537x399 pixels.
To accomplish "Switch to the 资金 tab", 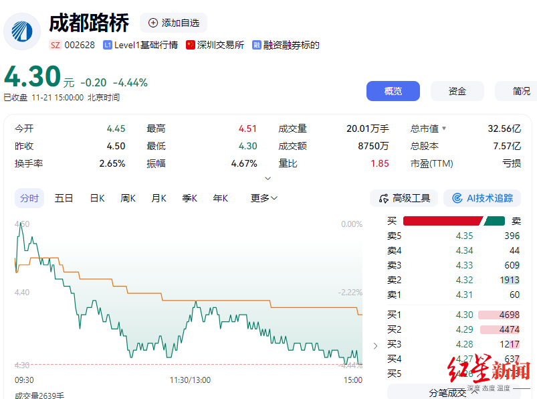I will tap(457, 91).
